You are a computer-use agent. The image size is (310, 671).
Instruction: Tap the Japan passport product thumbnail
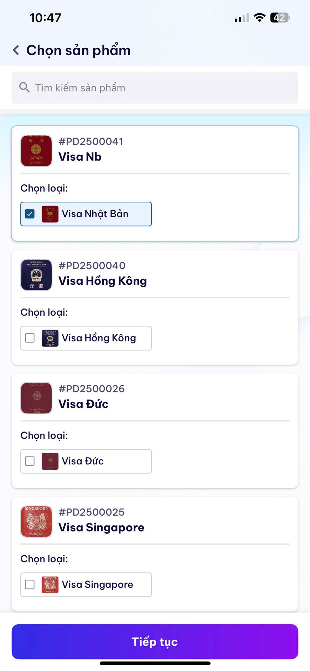(36, 151)
